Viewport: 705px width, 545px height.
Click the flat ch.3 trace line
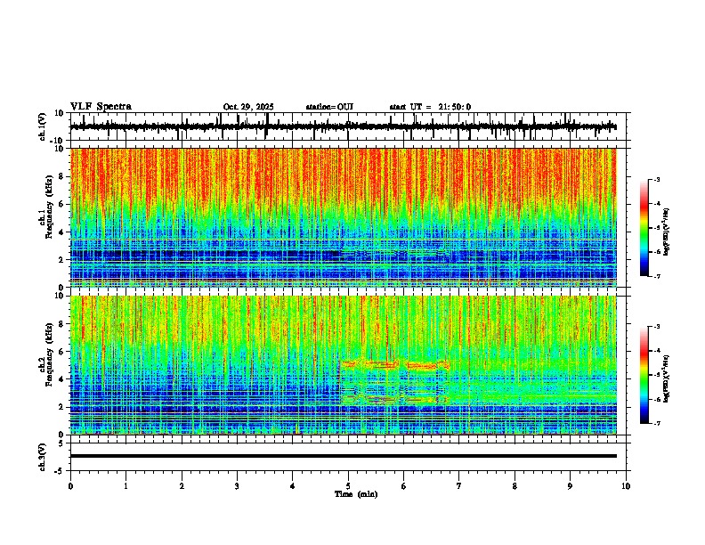coord(343,456)
